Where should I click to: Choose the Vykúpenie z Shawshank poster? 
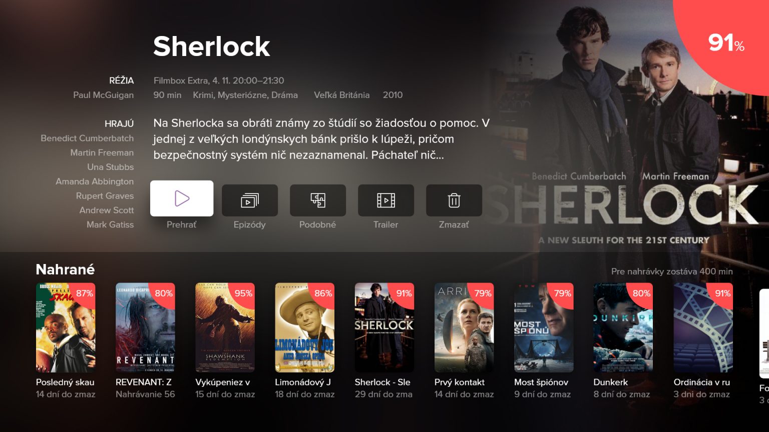pos(225,327)
